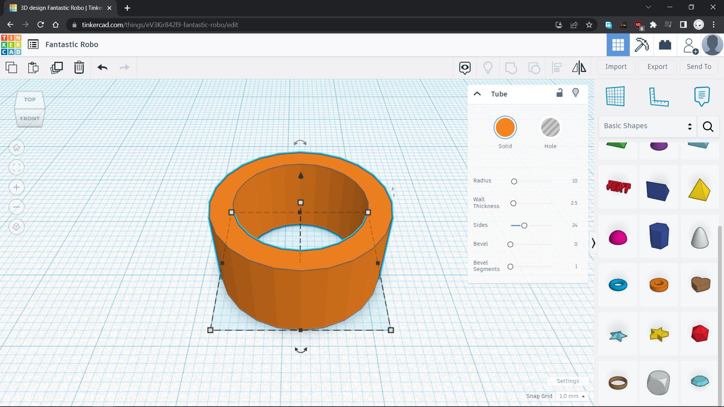Select the Ruler tool
This screenshot has height=407, width=724.
(658, 96)
